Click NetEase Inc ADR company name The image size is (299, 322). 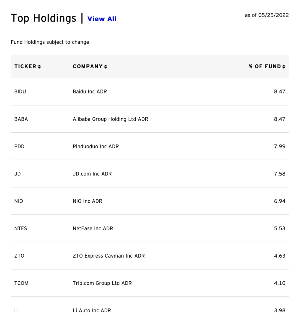93,229
